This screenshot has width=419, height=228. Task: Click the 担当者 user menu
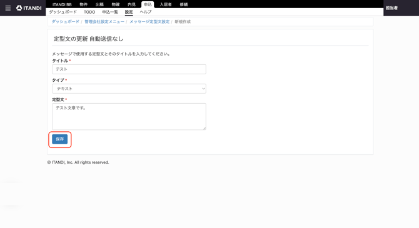[x=391, y=8]
